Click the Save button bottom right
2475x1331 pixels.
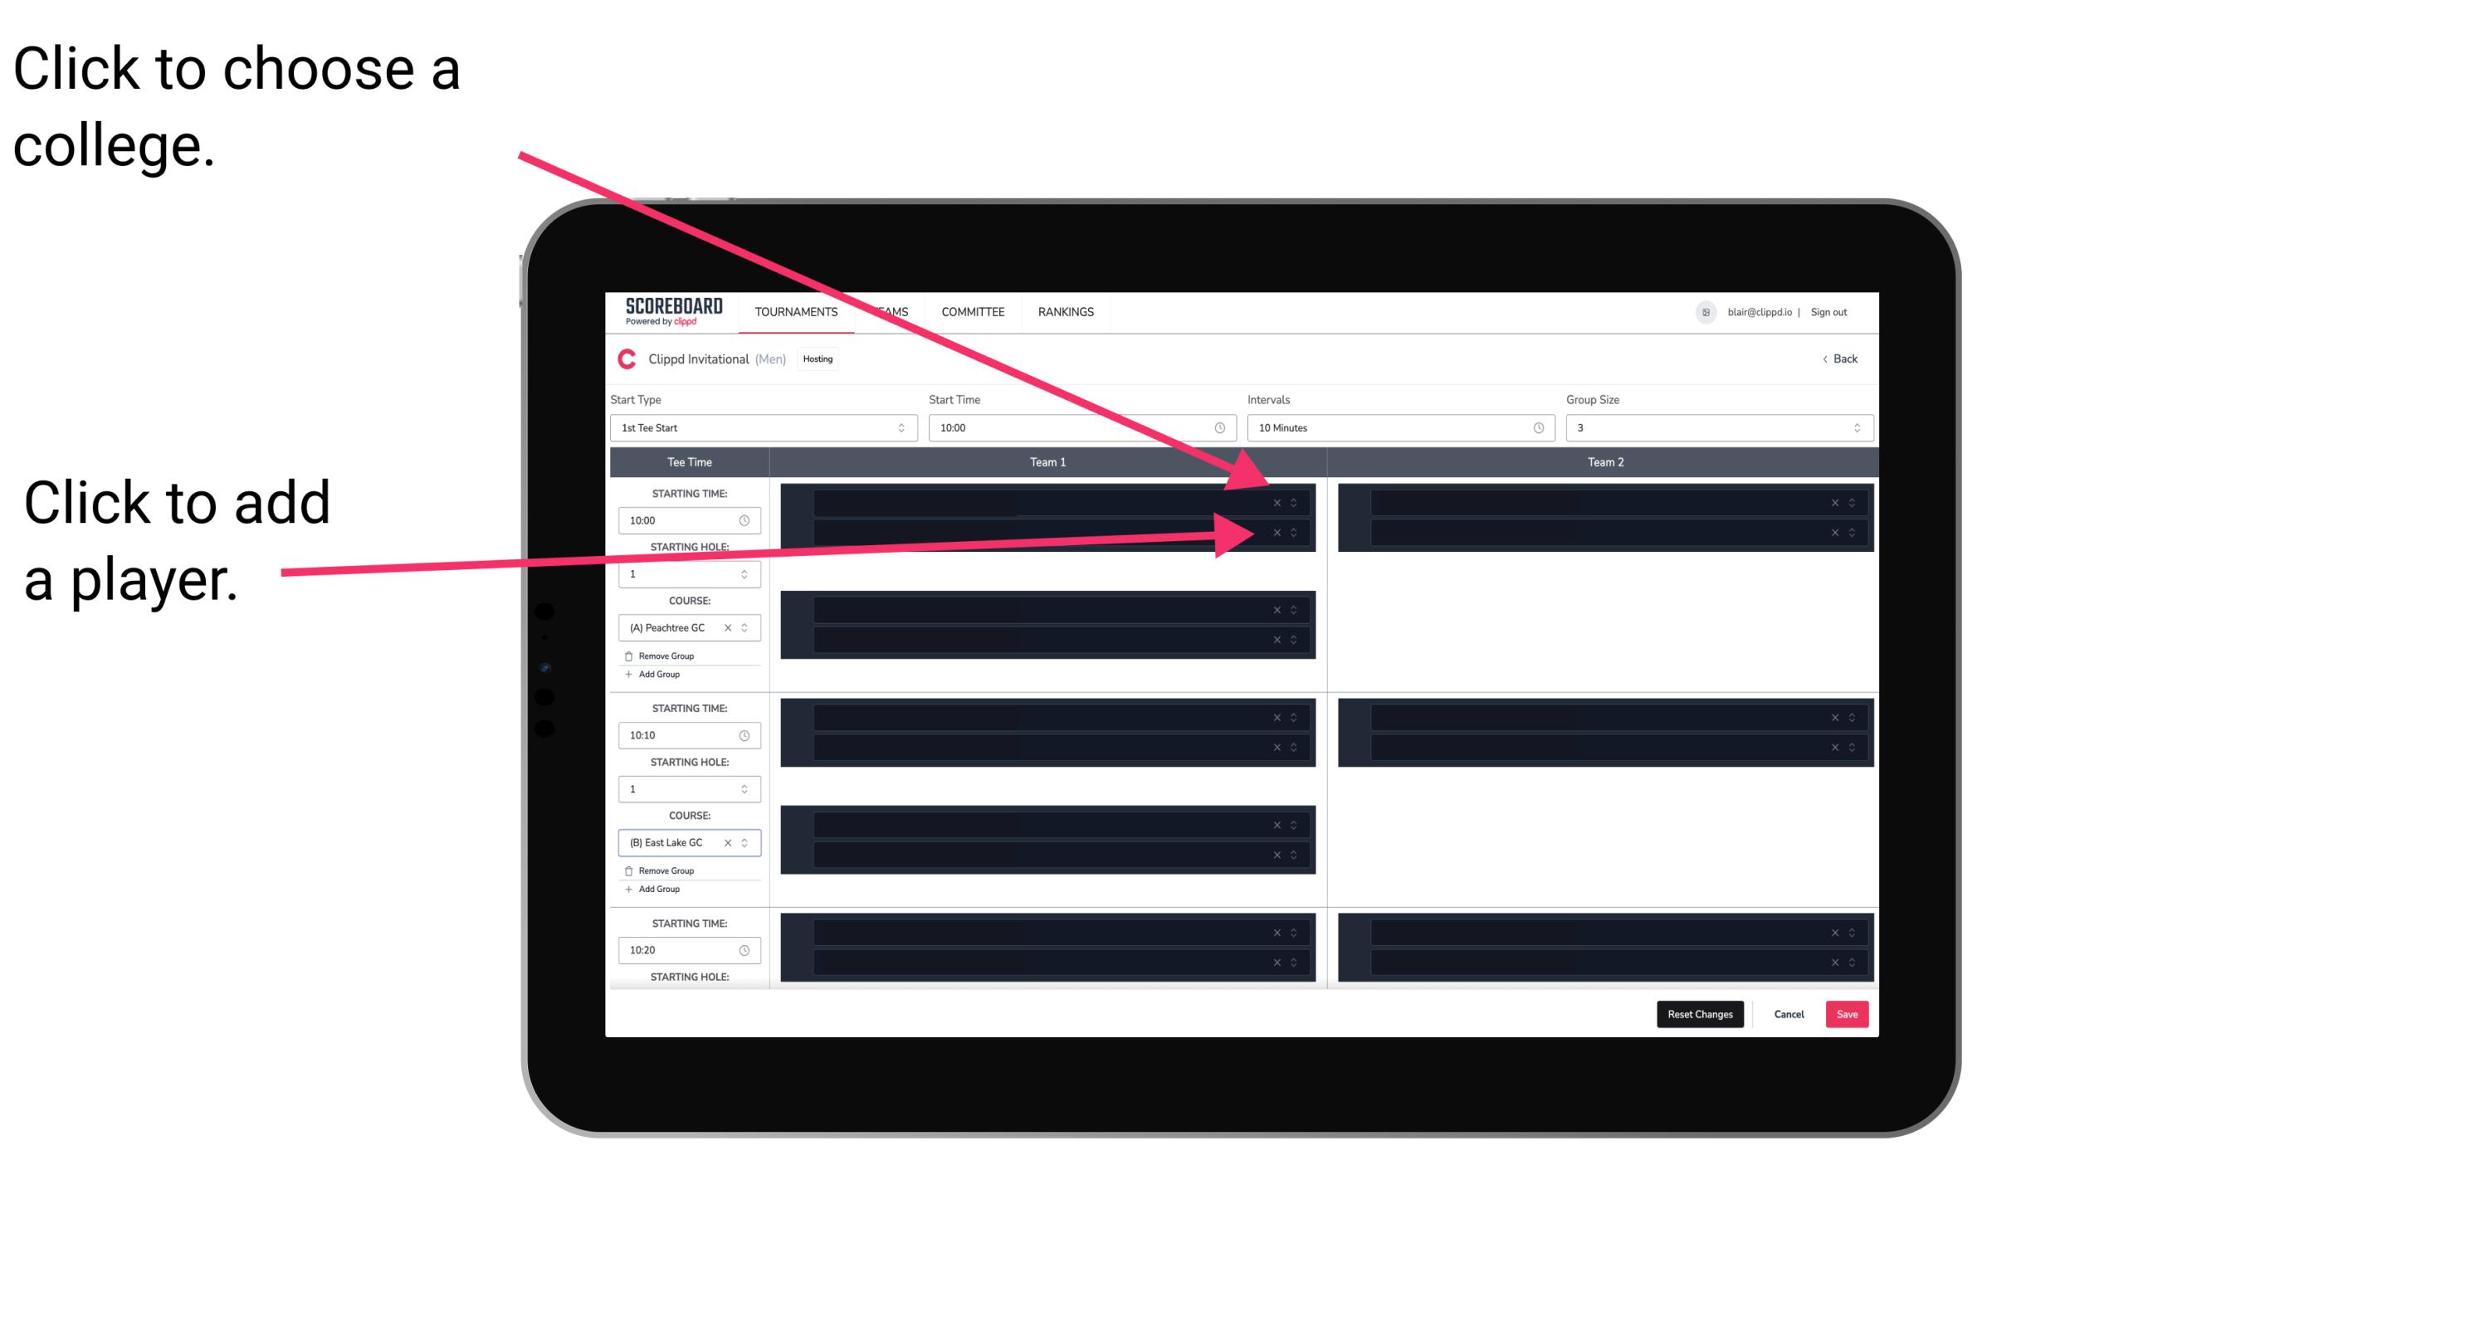(1849, 1013)
